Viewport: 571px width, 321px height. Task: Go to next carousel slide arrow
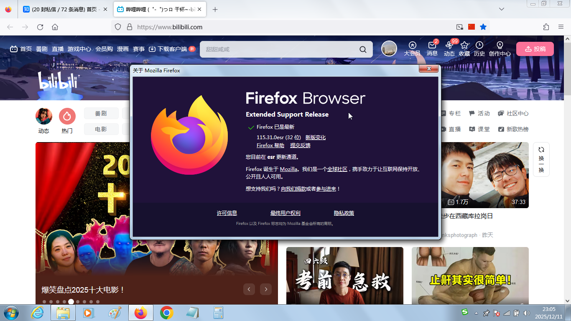point(266,289)
